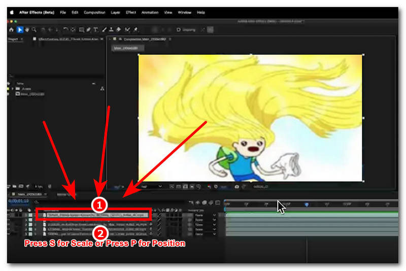406x271 pixels.
Task: Click the show channel color icon
Action: coord(209,186)
